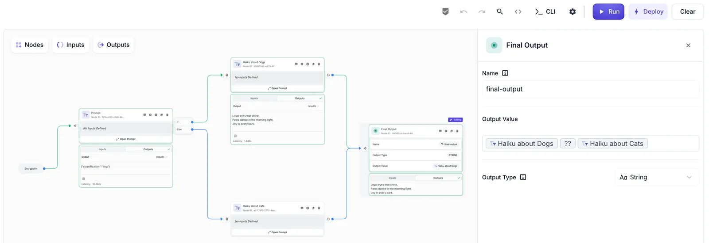Screen dimensions: 709x243
Task: Deploy the workflow
Action: pos(648,11)
